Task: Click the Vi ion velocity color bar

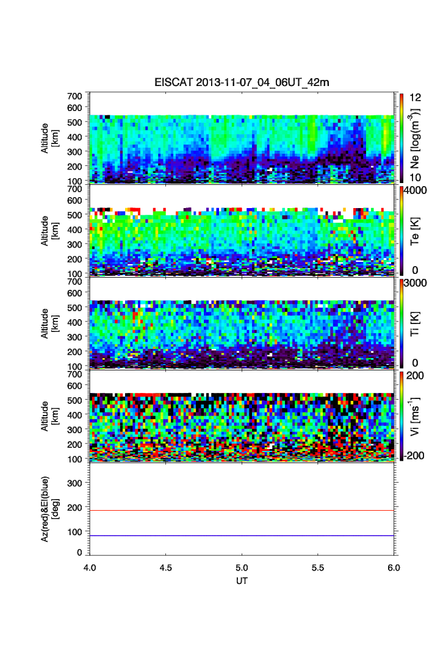Action: [x=401, y=416]
